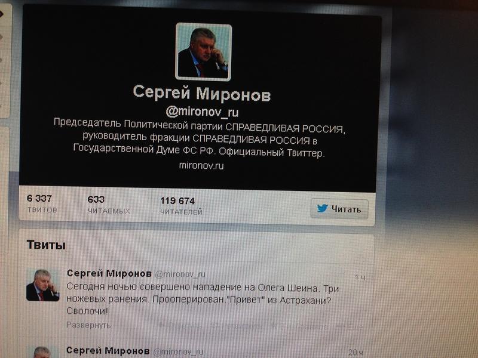
Task: Open the 633 читаемых following list
Action: [x=109, y=204]
